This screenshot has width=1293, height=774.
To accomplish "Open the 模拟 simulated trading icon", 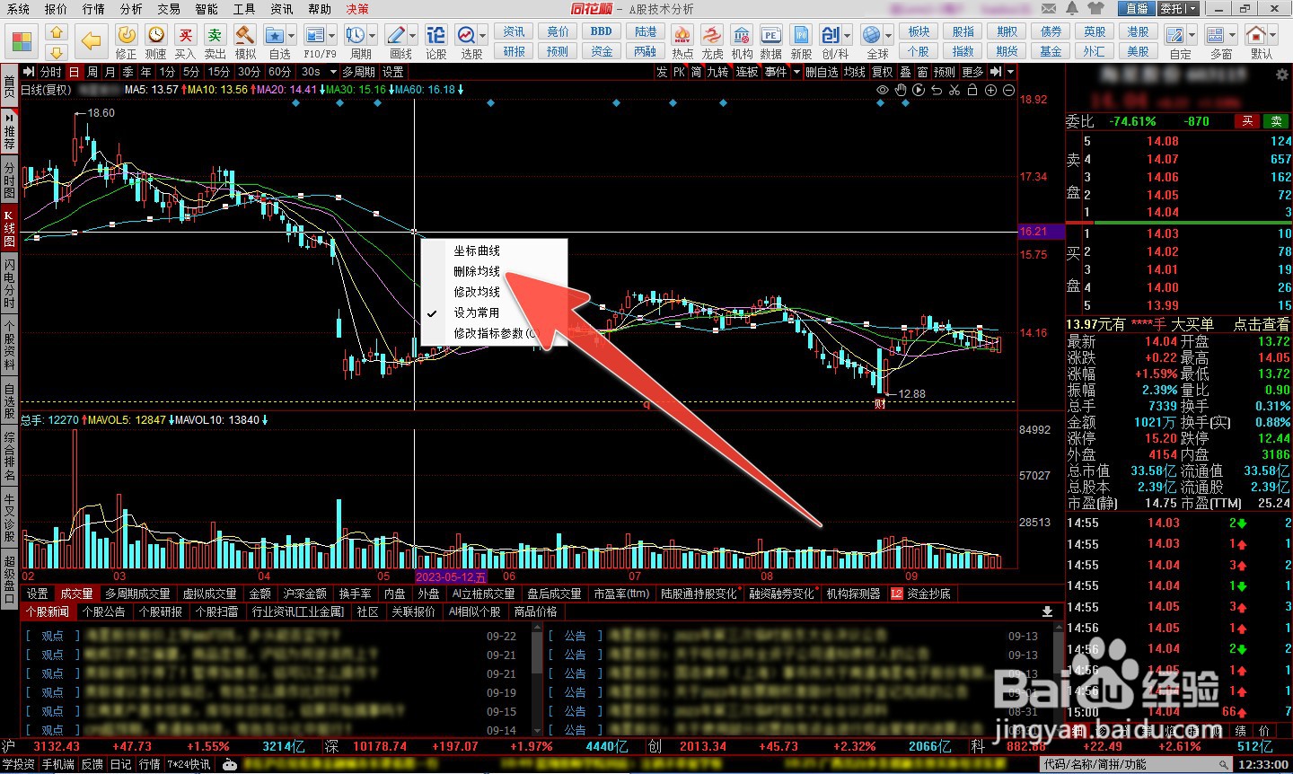I will [245, 41].
